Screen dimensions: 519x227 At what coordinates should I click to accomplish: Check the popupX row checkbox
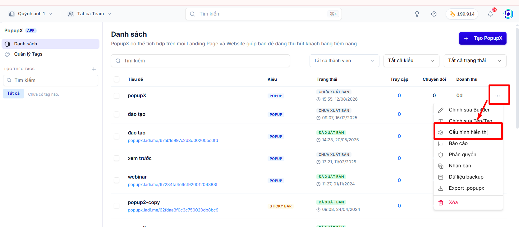tap(117, 96)
